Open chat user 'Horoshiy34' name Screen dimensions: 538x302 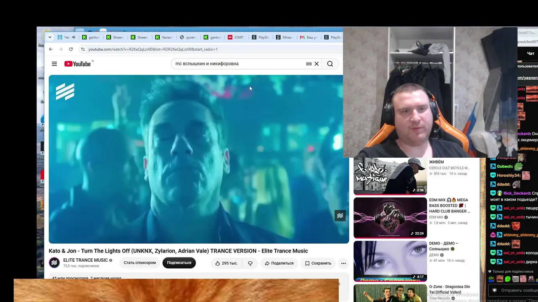pos(509,175)
